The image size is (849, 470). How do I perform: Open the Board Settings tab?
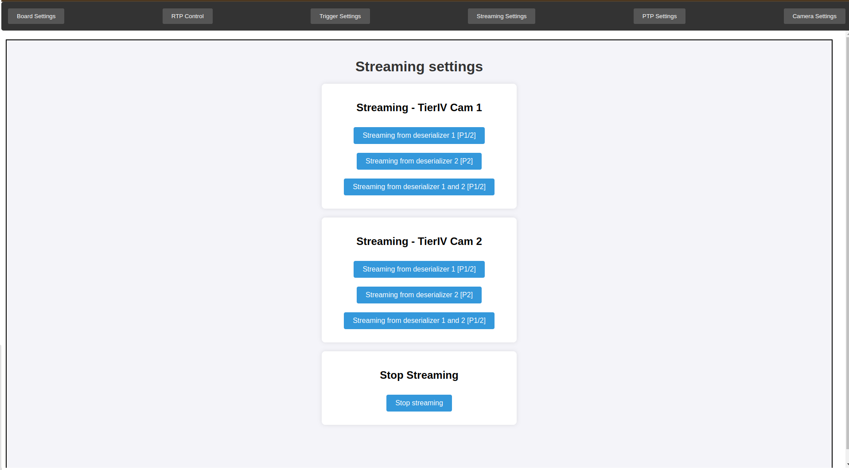(36, 16)
